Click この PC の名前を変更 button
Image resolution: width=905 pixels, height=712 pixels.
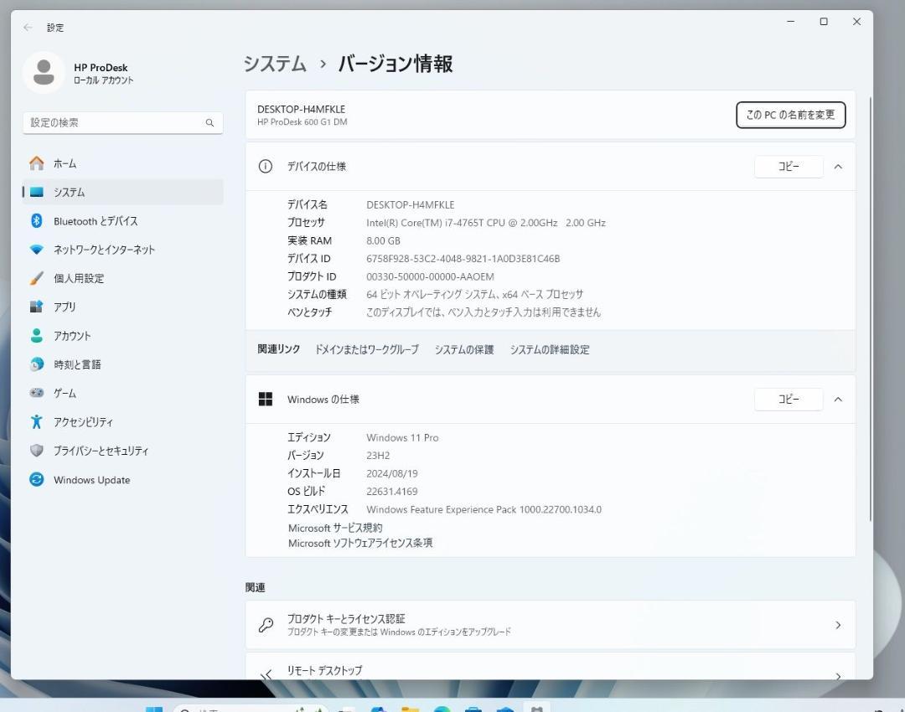(x=791, y=115)
